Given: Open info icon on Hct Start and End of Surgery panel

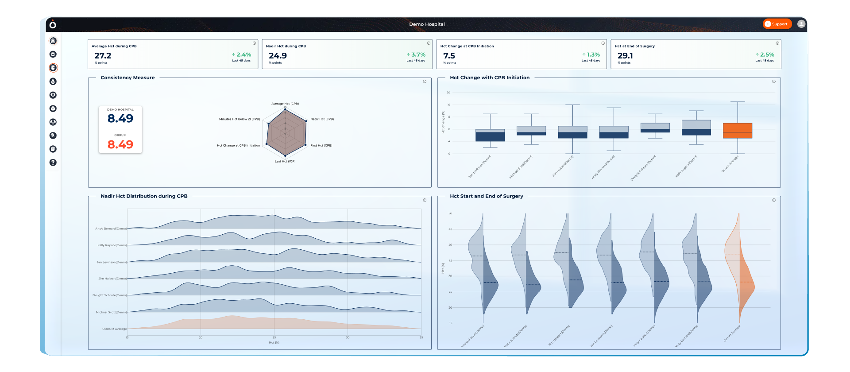Looking at the screenshot, I should coord(774,200).
